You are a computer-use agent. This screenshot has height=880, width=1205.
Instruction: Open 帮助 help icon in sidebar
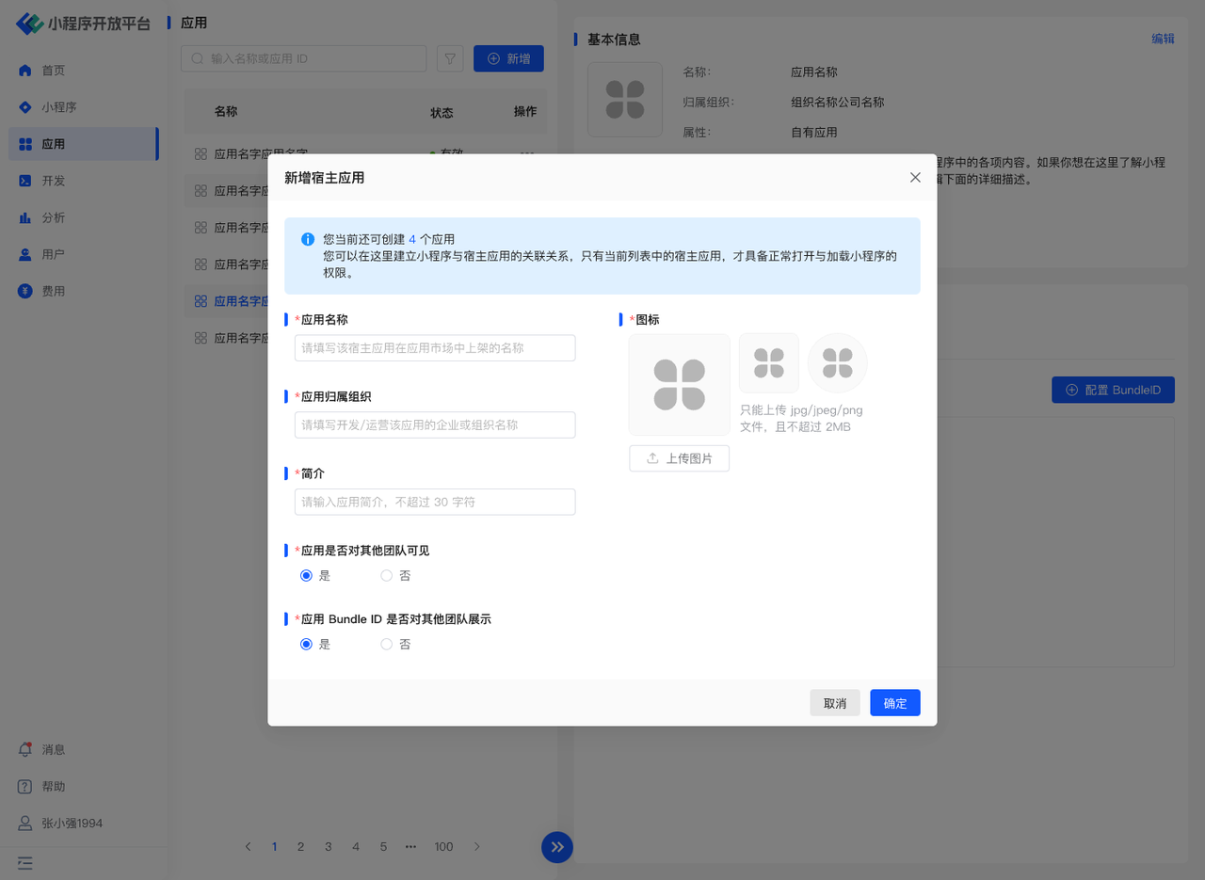click(26, 786)
